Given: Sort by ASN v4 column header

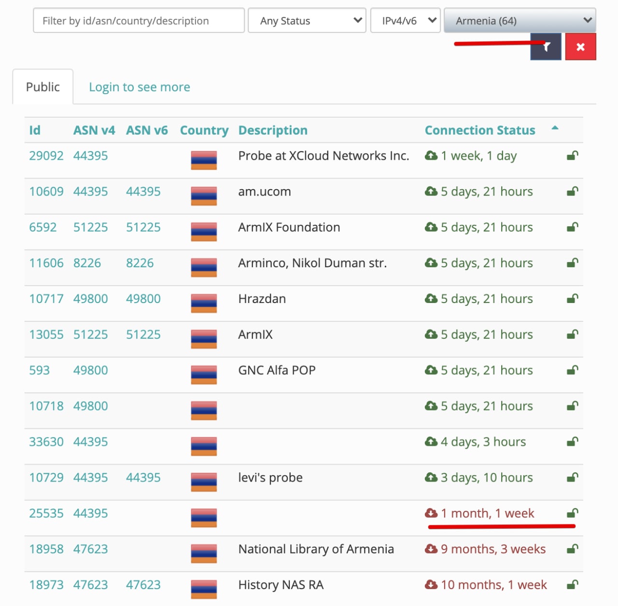Looking at the screenshot, I should coord(94,130).
